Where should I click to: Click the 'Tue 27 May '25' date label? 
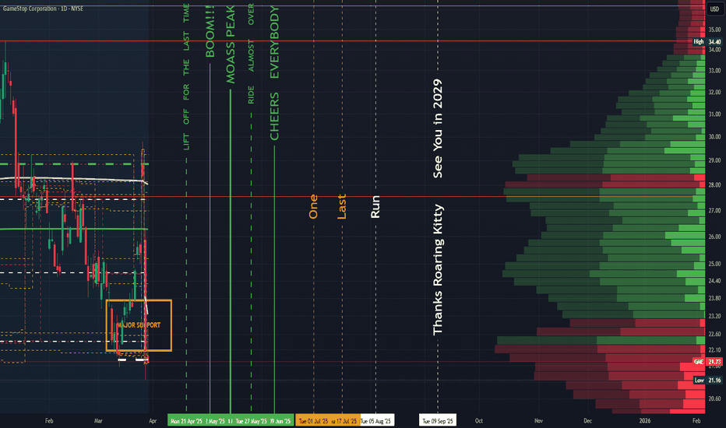tap(251, 420)
